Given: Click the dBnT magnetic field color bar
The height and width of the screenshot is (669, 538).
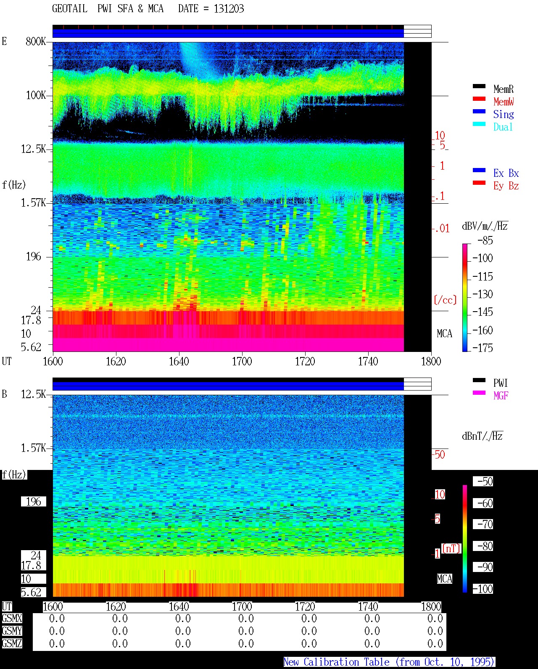Looking at the screenshot, I should (465, 539).
